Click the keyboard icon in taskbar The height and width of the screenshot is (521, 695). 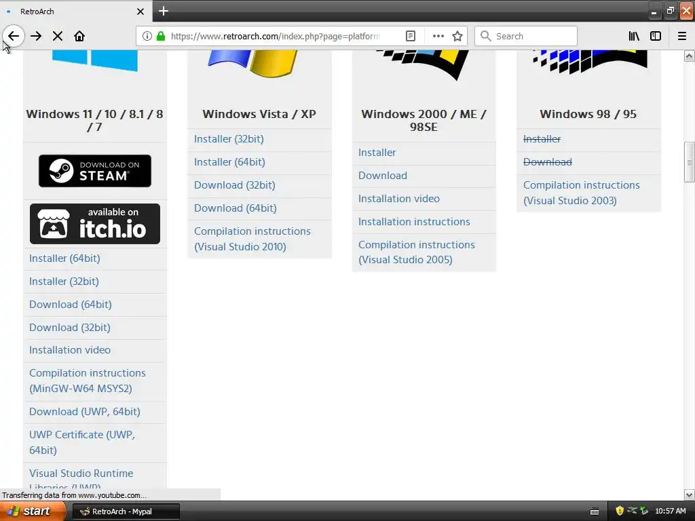pos(595,512)
